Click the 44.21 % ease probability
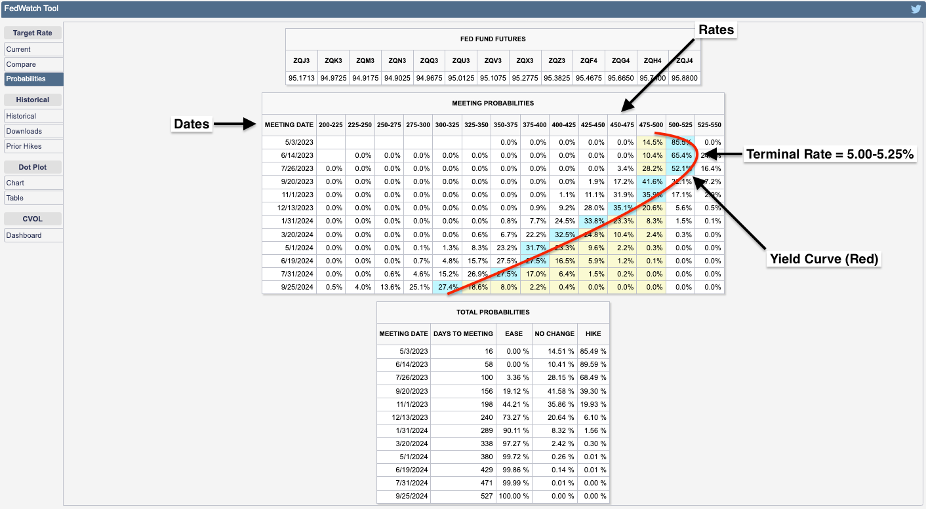The image size is (926, 509). 513,404
